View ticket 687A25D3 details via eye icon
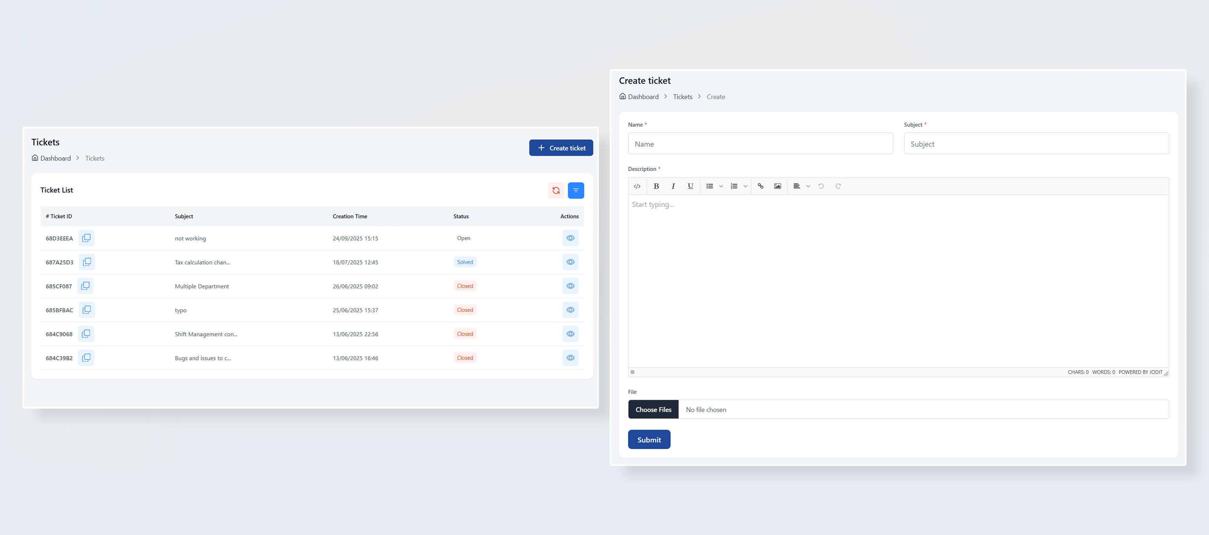The image size is (1209, 535). [x=570, y=262]
